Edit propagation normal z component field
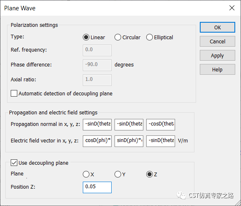Viewport: 241px width, 206px height. pos(161,125)
